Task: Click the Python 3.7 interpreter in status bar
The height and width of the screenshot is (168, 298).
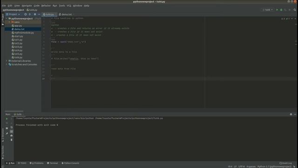Action: [x=274, y=167]
